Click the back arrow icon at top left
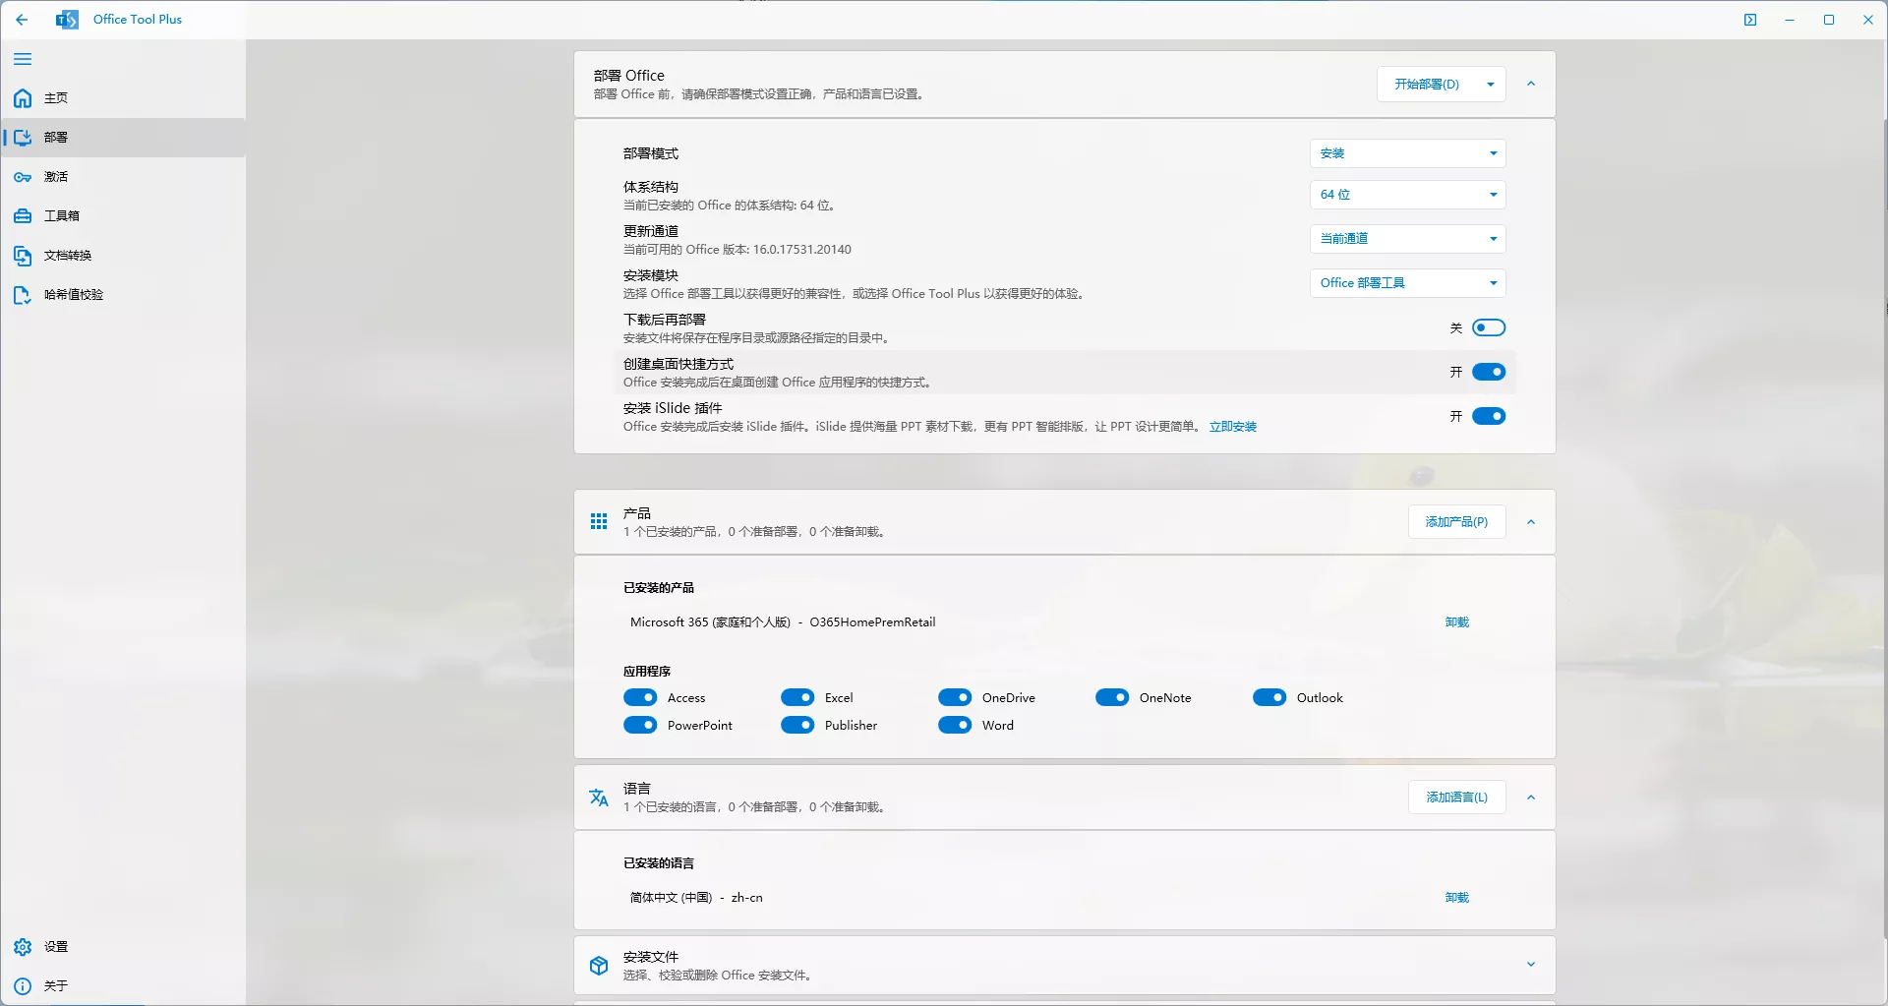Image resolution: width=1888 pixels, height=1006 pixels. 22,20
